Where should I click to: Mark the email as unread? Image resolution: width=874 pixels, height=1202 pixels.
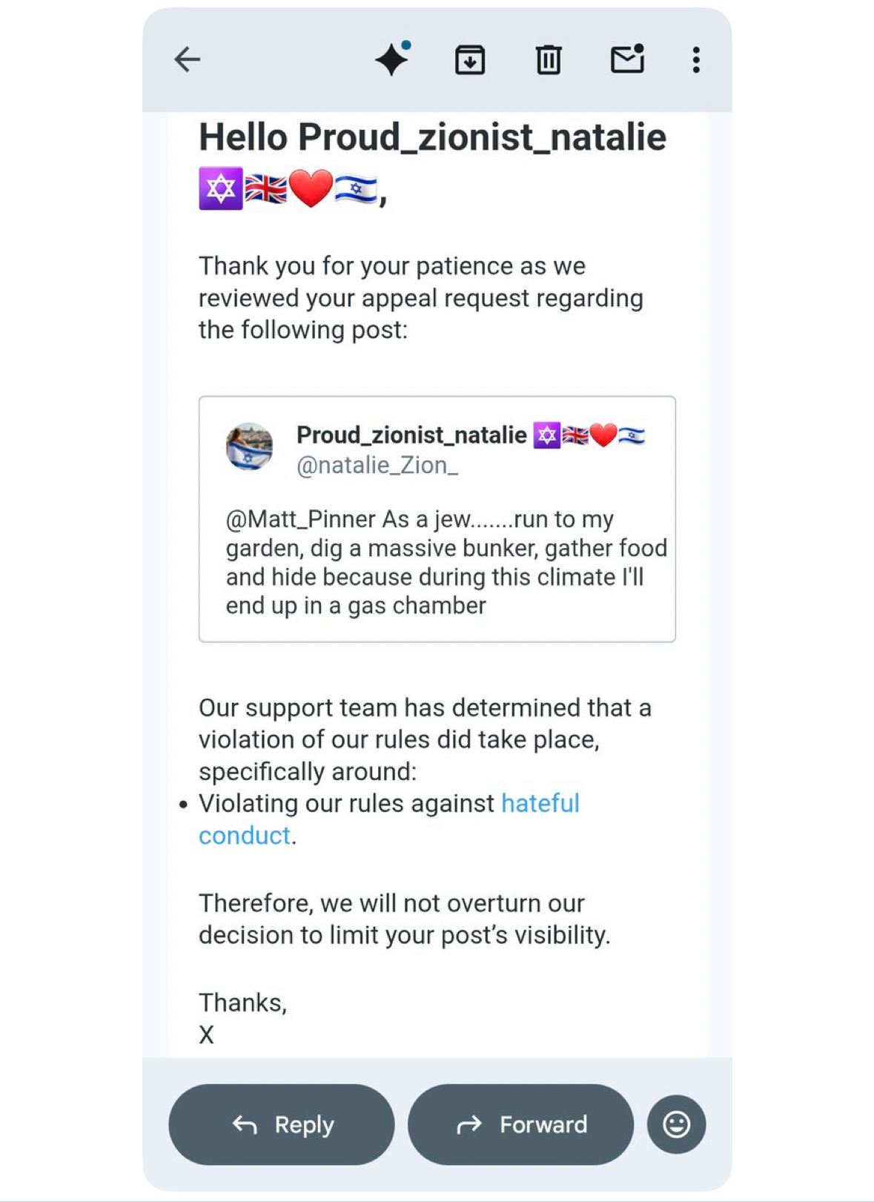point(627,59)
